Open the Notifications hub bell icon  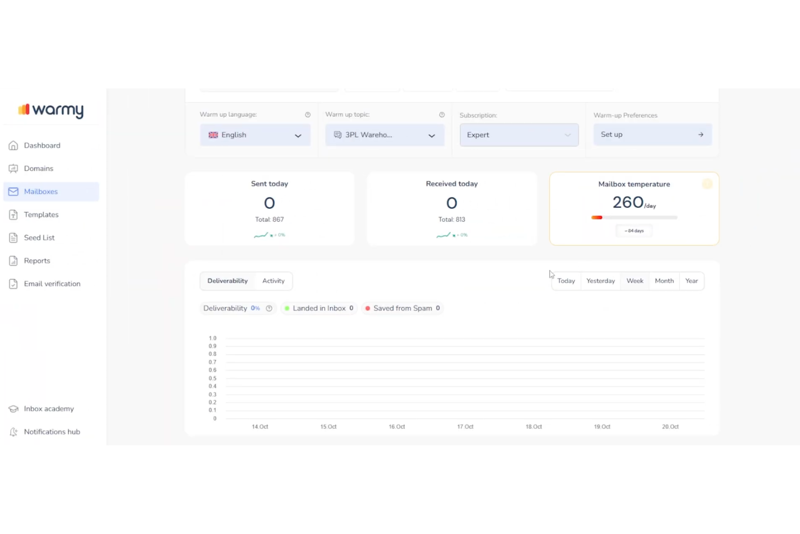[13, 431]
